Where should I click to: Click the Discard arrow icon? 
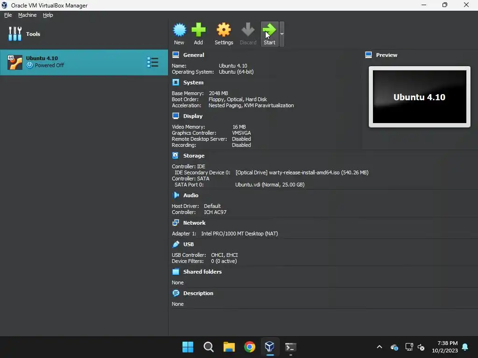tap(248, 30)
